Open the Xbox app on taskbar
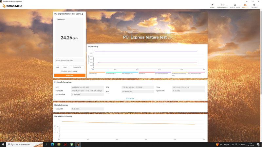The height and width of the screenshot is (147, 262). [x=71, y=144]
